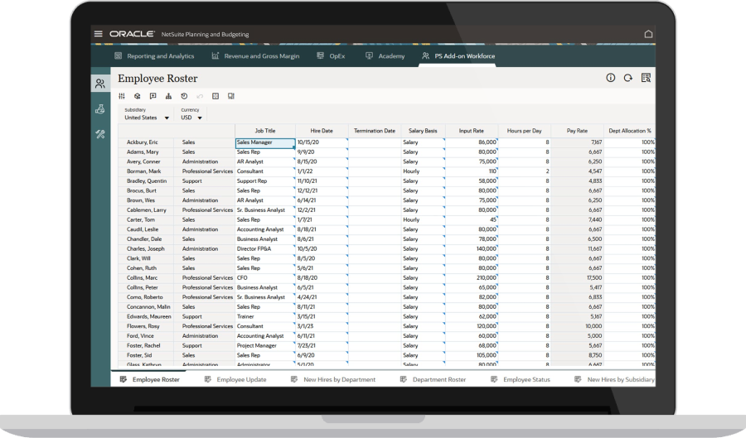Open the info icon for Employee Roster
Screen dimensions: 746x438
pyautogui.click(x=611, y=78)
